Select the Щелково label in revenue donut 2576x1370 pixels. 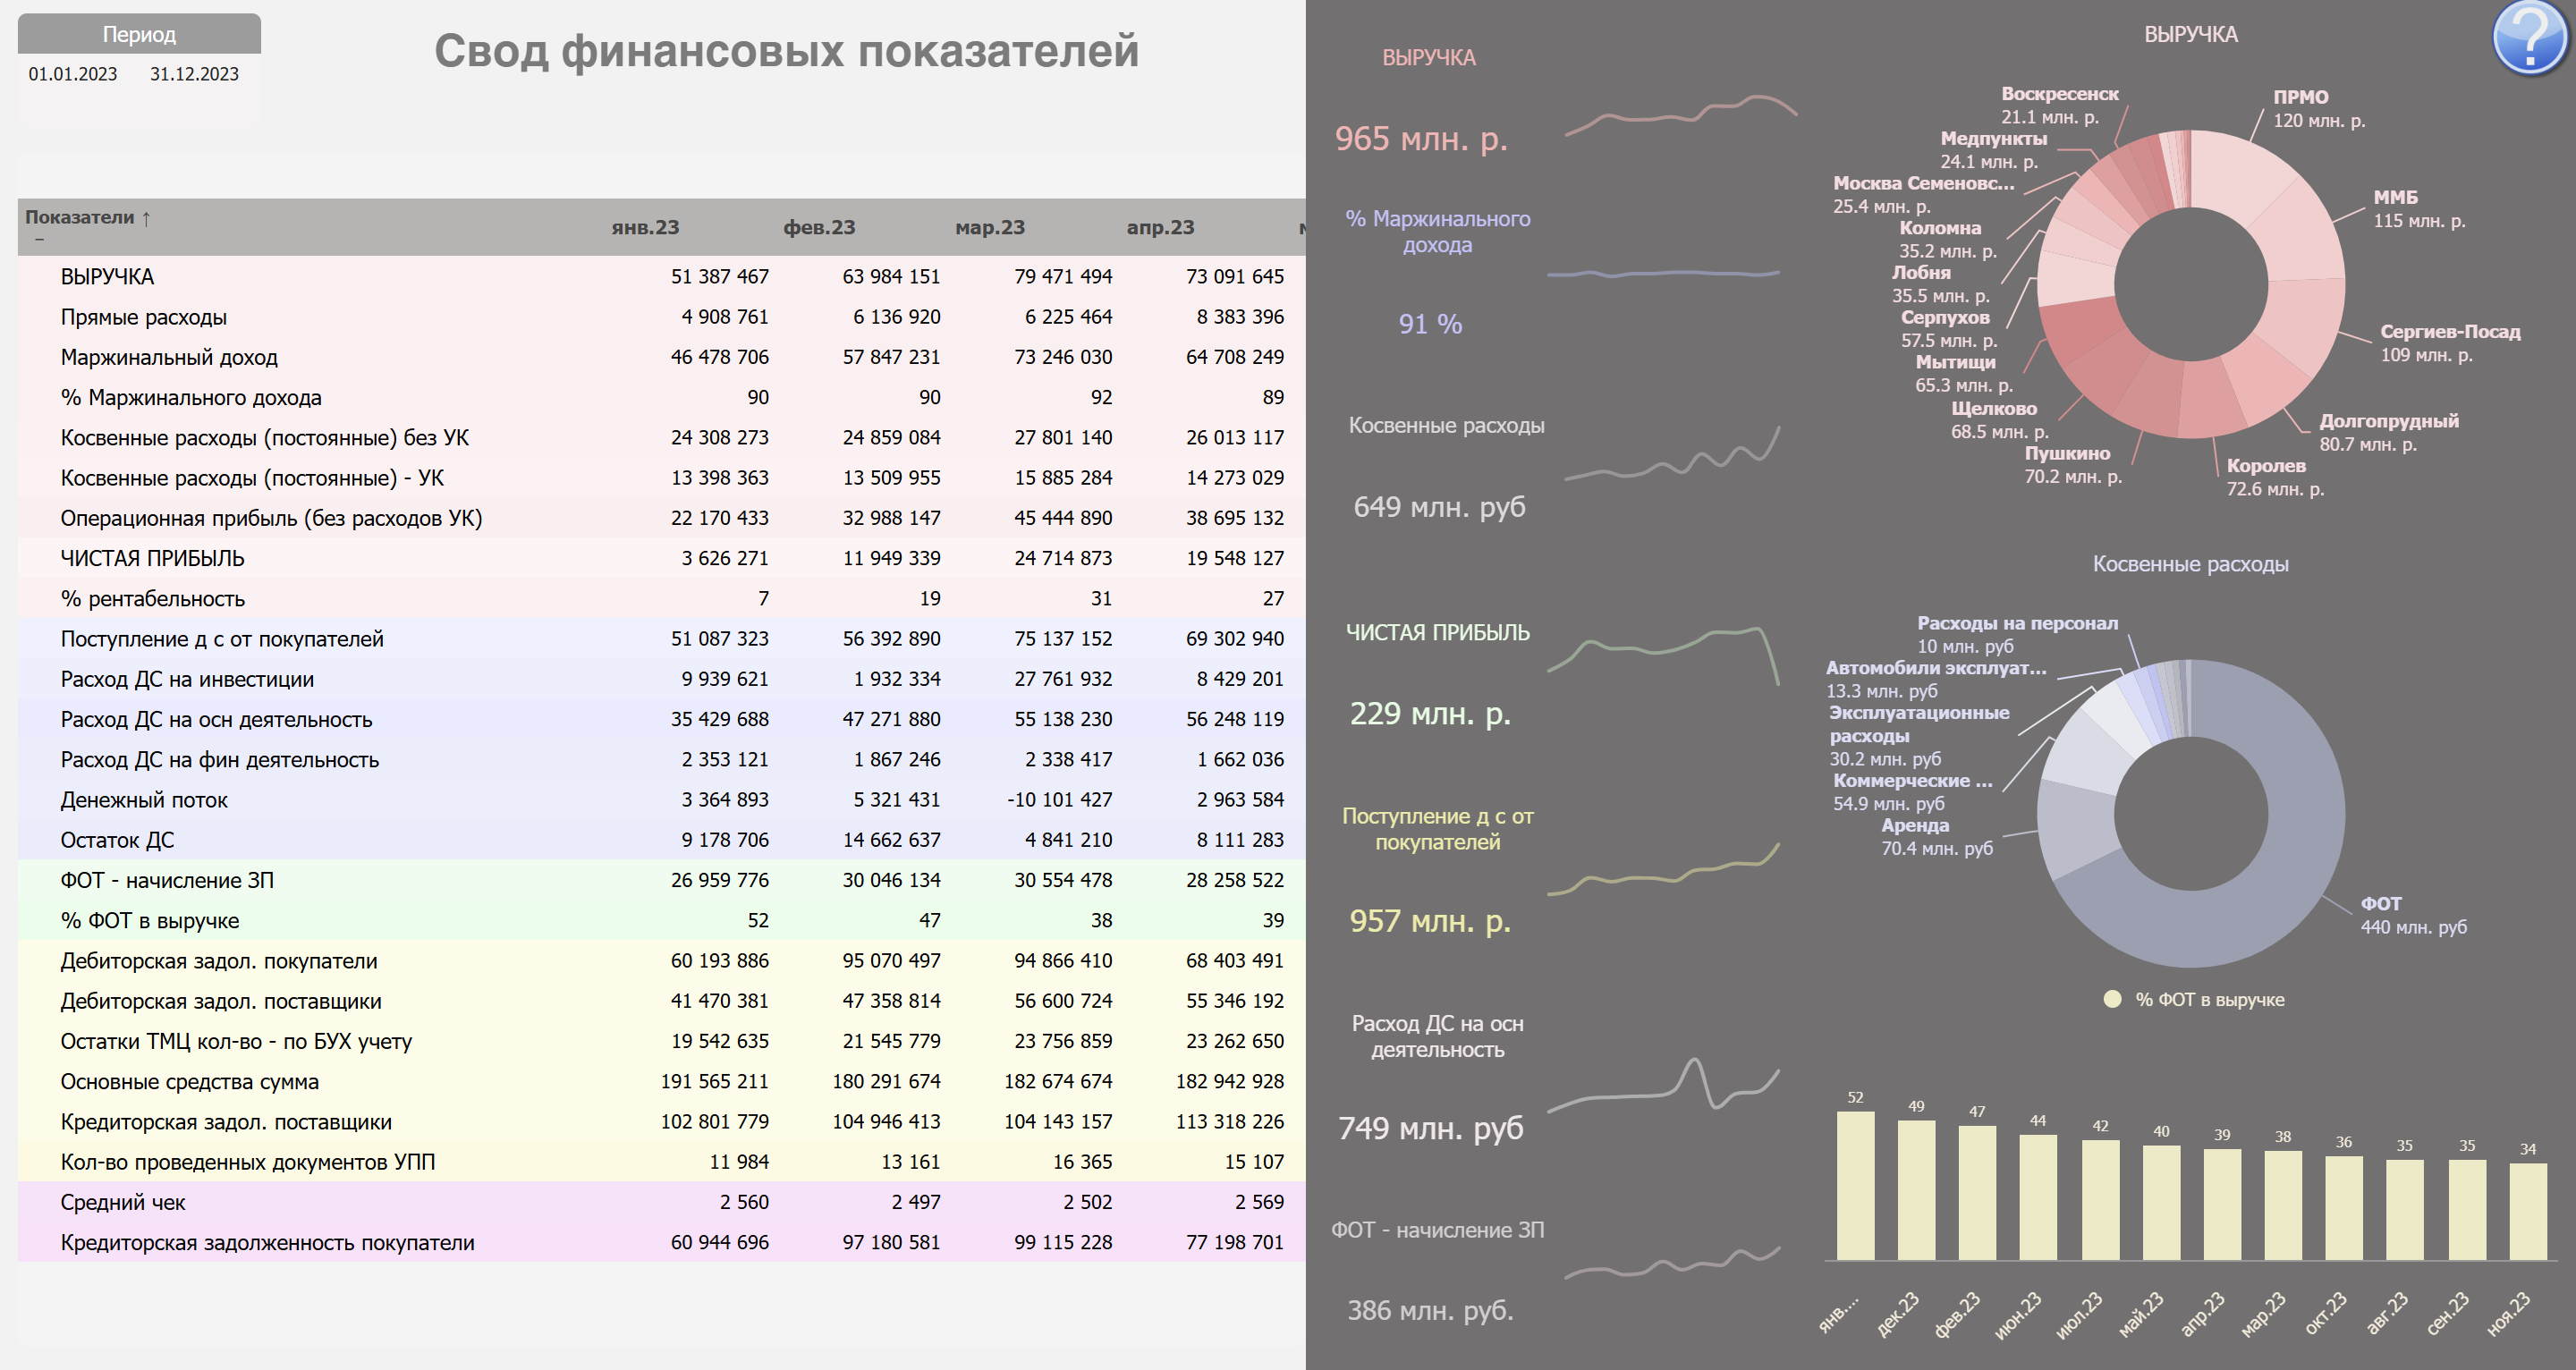pos(1999,420)
